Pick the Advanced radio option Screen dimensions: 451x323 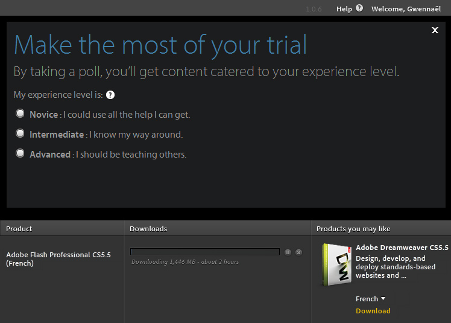pos(20,154)
